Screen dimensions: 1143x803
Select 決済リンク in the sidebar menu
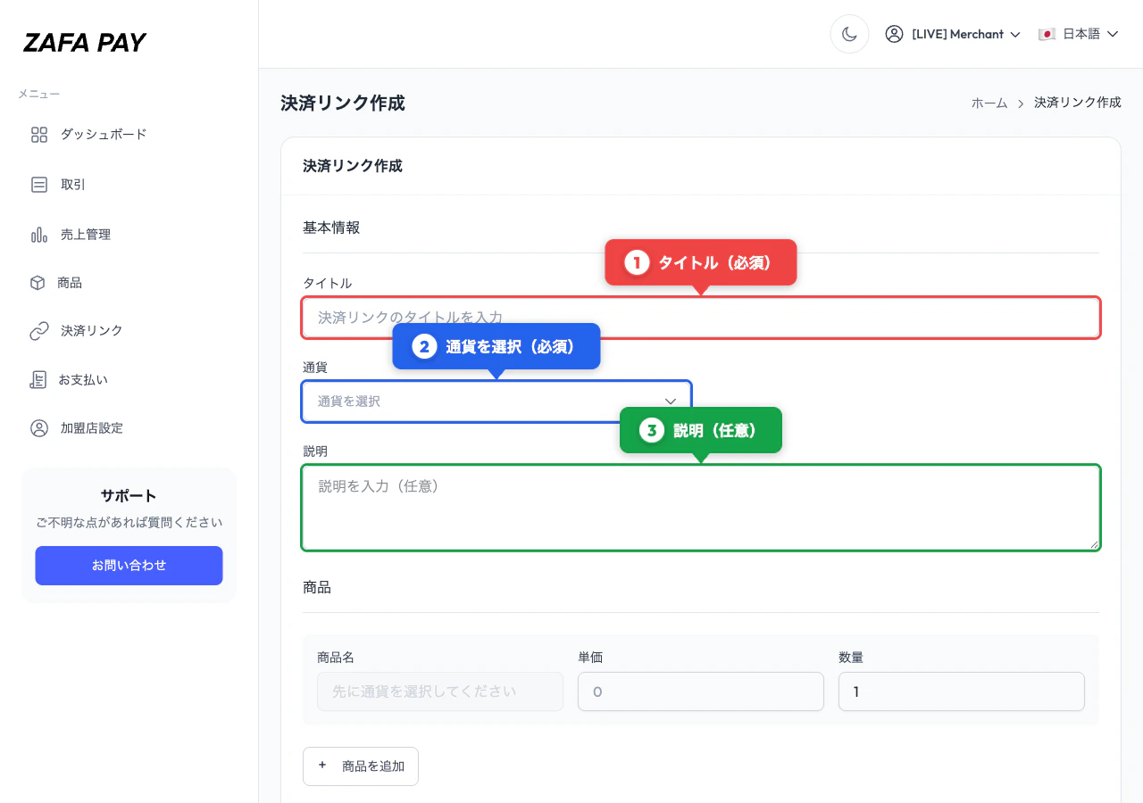[x=91, y=331]
